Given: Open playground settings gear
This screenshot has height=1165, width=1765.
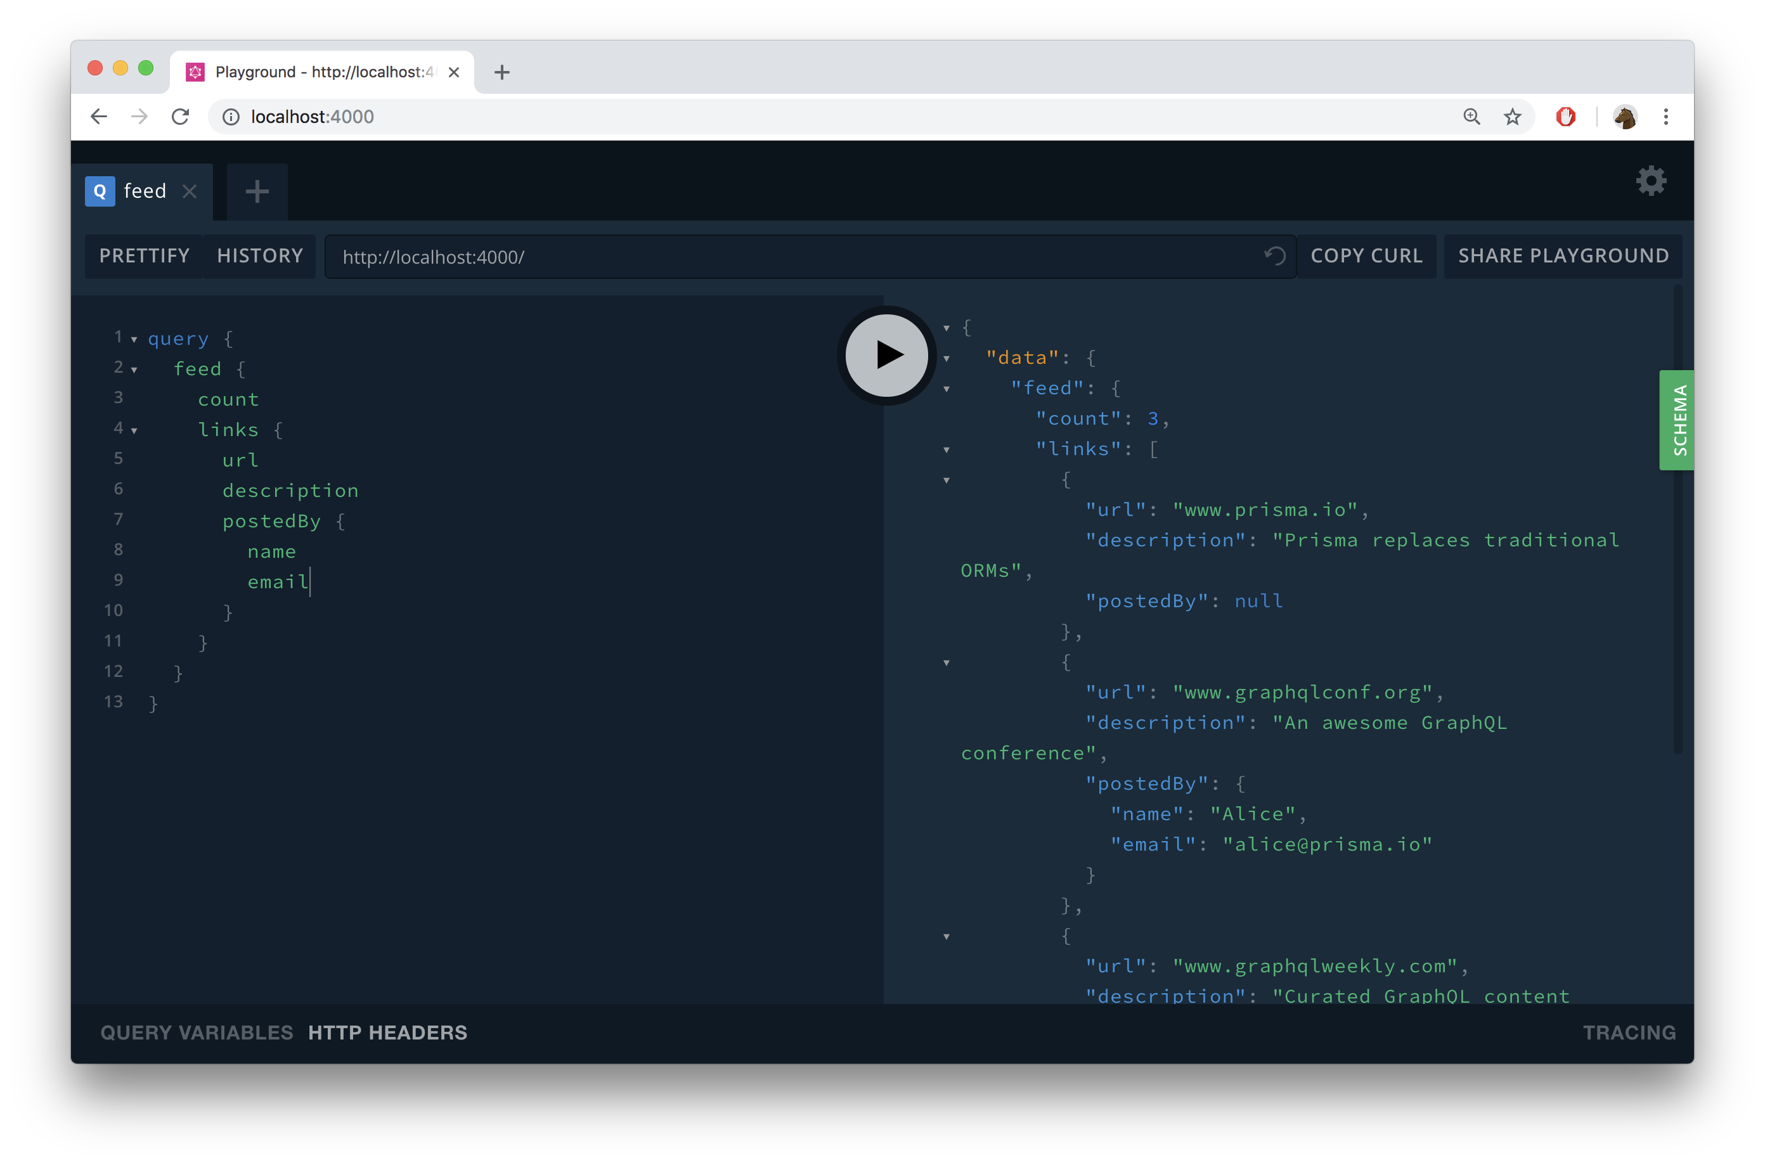Looking at the screenshot, I should click(x=1650, y=181).
